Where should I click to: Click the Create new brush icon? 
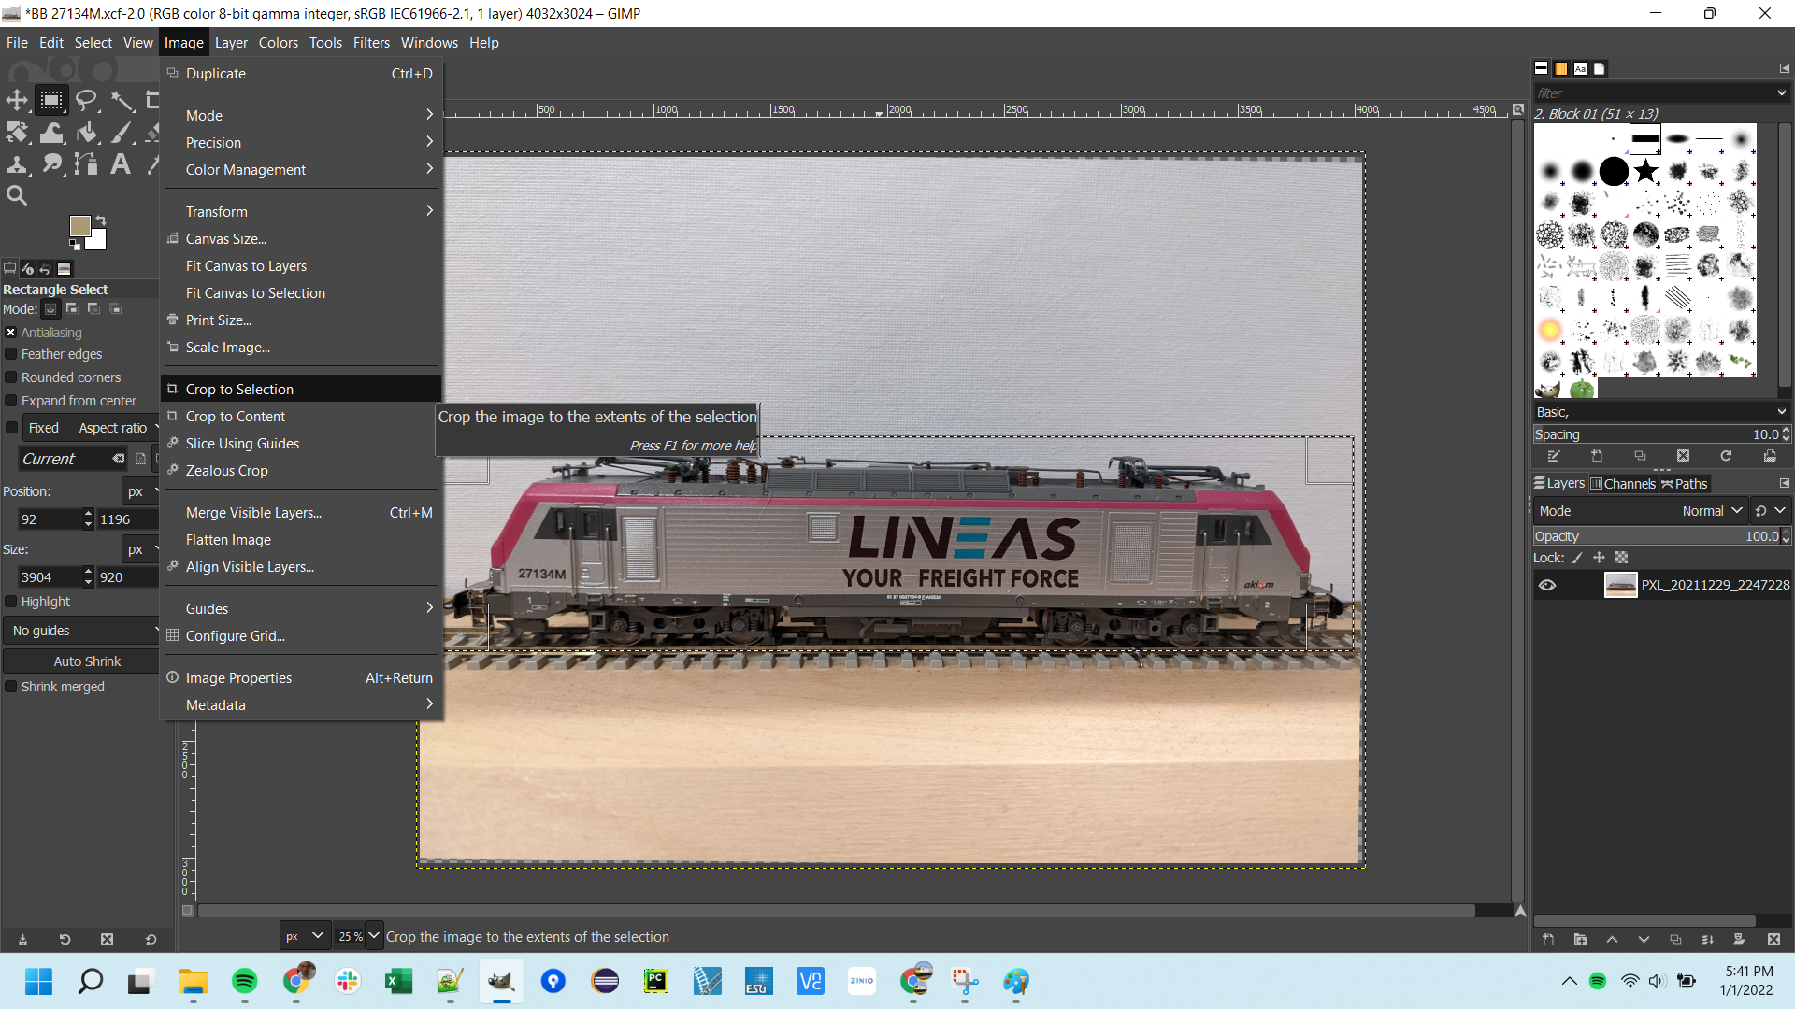1597,456
